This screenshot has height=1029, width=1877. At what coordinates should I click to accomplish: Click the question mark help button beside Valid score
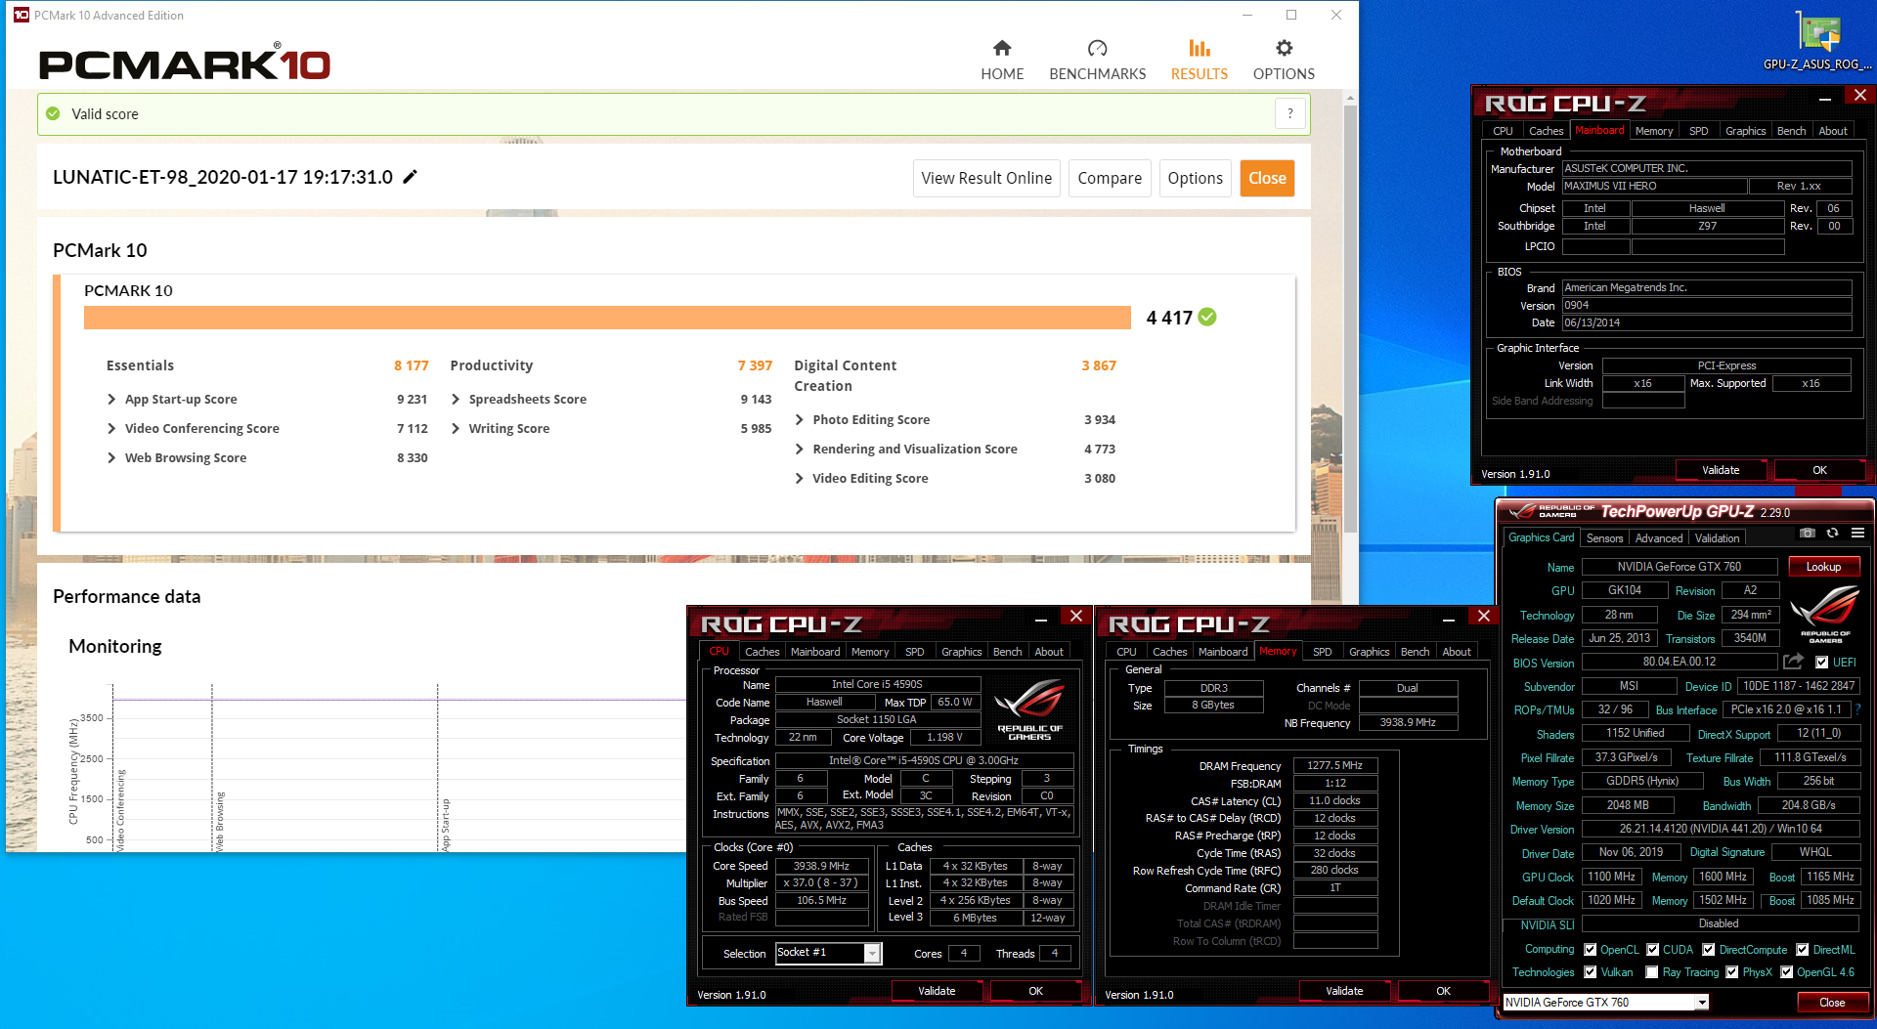coord(1290,113)
